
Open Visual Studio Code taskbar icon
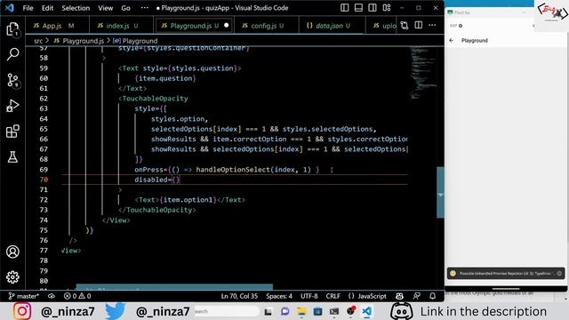[367, 311]
